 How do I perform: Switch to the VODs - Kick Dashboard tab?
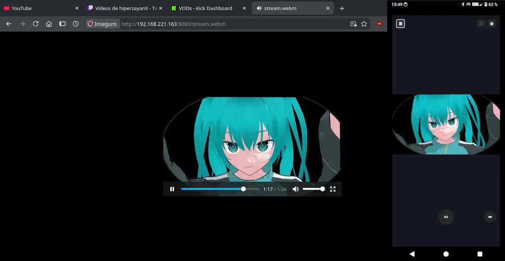tap(208, 9)
